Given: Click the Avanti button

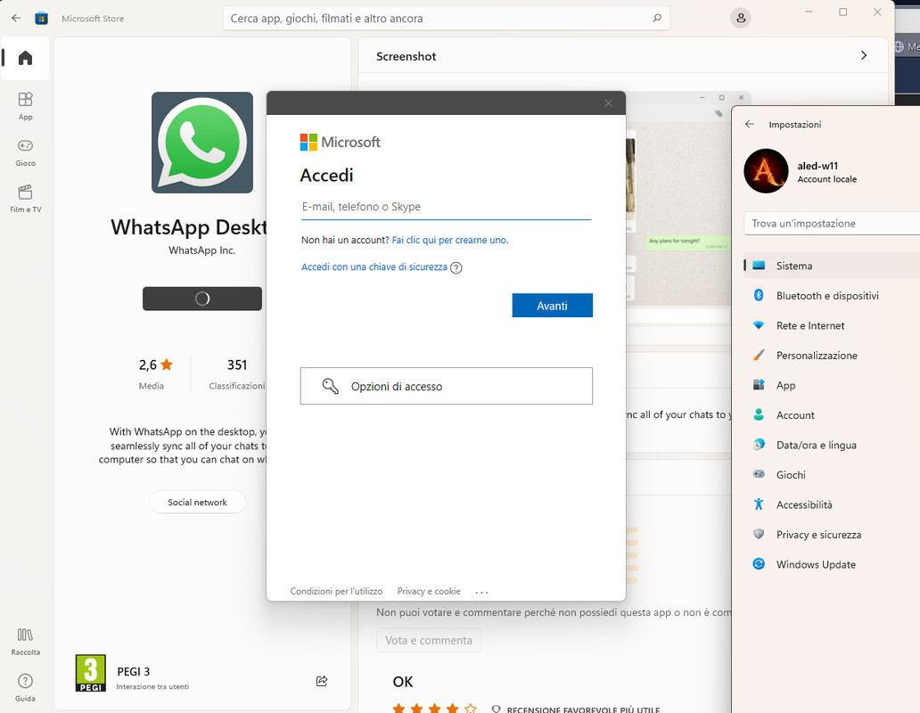Looking at the screenshot, I should (x=552, y=306).
